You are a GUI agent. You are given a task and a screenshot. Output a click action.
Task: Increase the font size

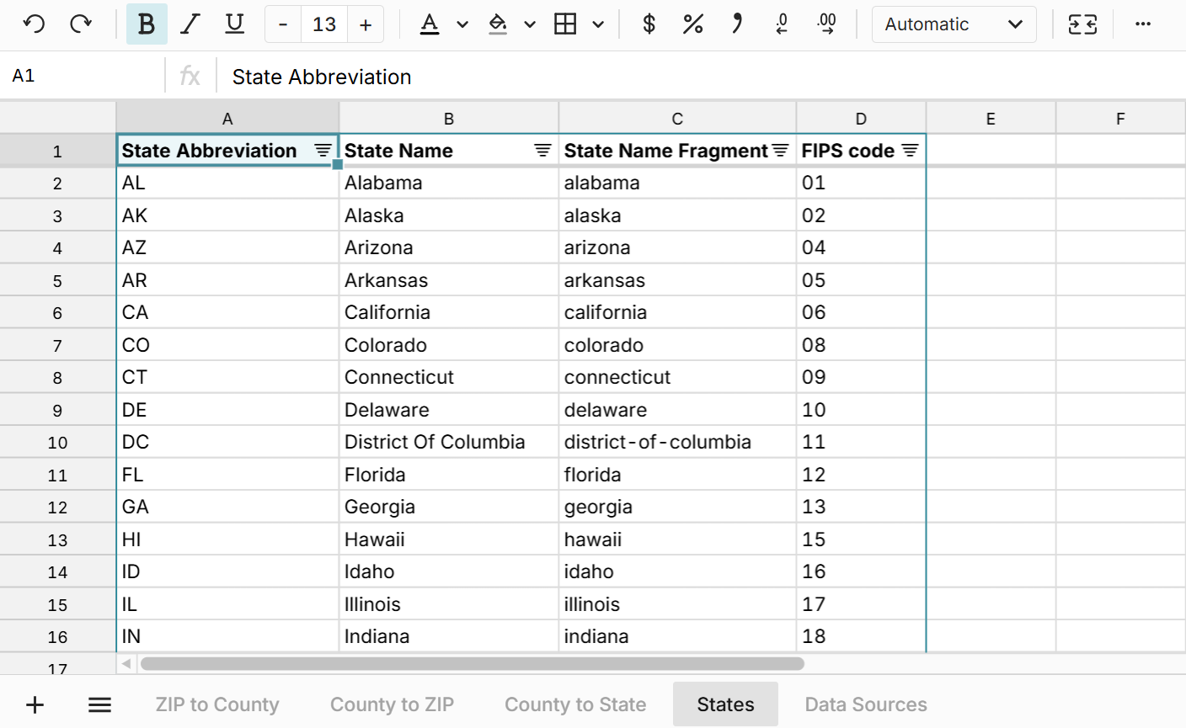click(365, 24)
